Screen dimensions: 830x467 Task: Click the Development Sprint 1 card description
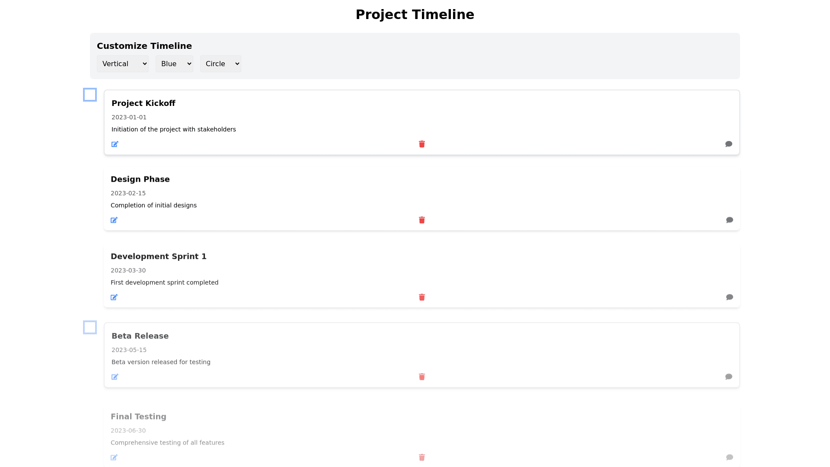click(x=164, y=282)
